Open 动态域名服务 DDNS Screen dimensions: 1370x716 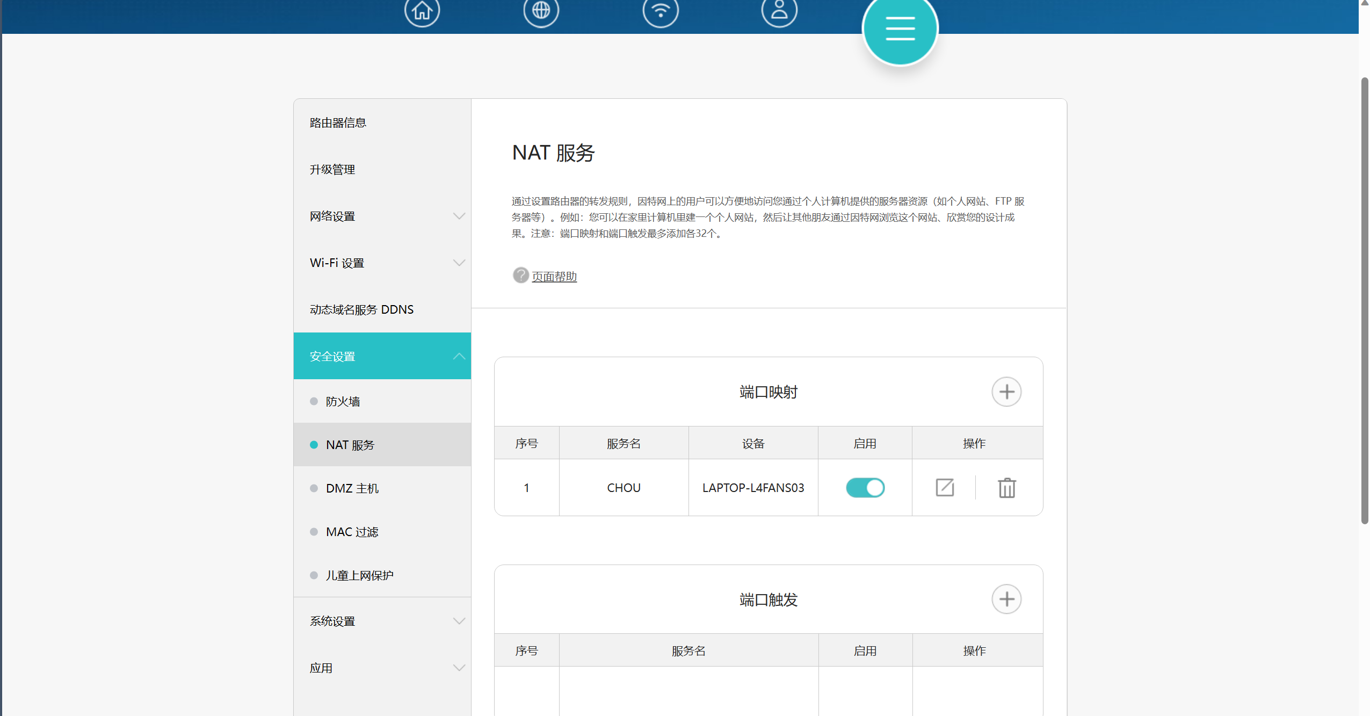[x=382, y=309]
